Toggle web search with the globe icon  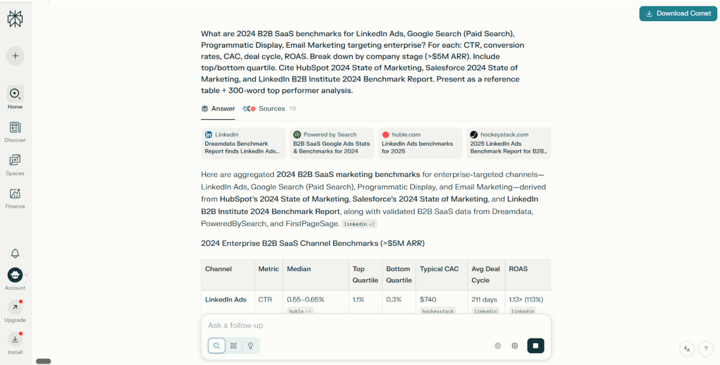497,345
